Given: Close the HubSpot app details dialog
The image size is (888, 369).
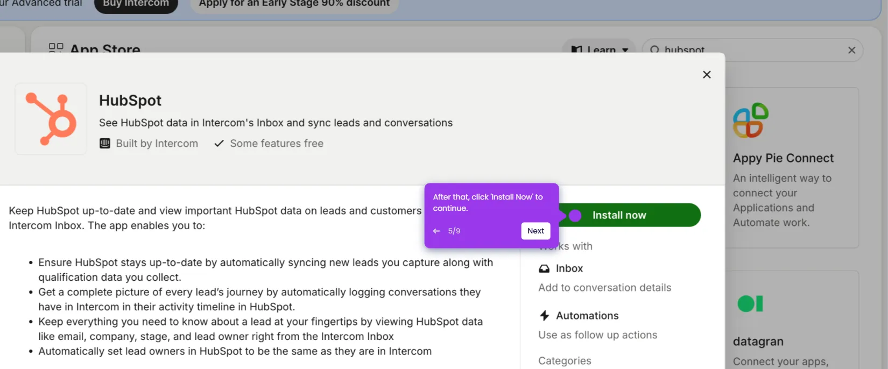Looking at the screenshot, I should coord(707,75).
